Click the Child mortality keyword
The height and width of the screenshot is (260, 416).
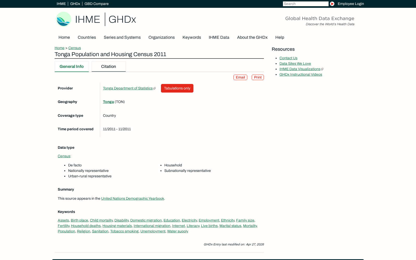[x=101, y=220]
